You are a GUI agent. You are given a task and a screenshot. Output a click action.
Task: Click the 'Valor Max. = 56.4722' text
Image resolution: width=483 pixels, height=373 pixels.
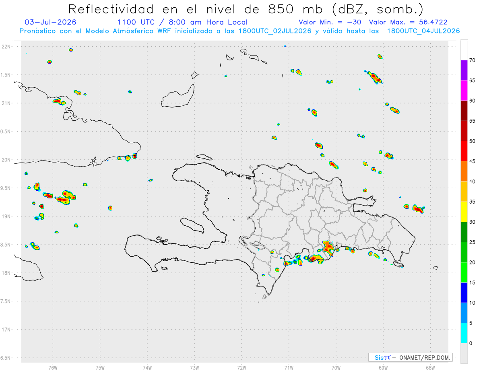[408, 22]
